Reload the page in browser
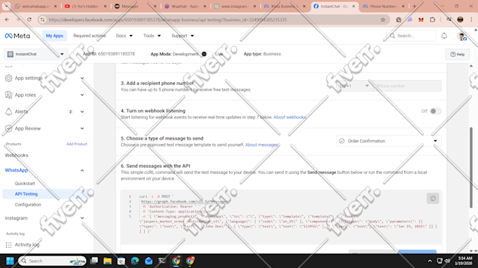 tap(30, 20)
